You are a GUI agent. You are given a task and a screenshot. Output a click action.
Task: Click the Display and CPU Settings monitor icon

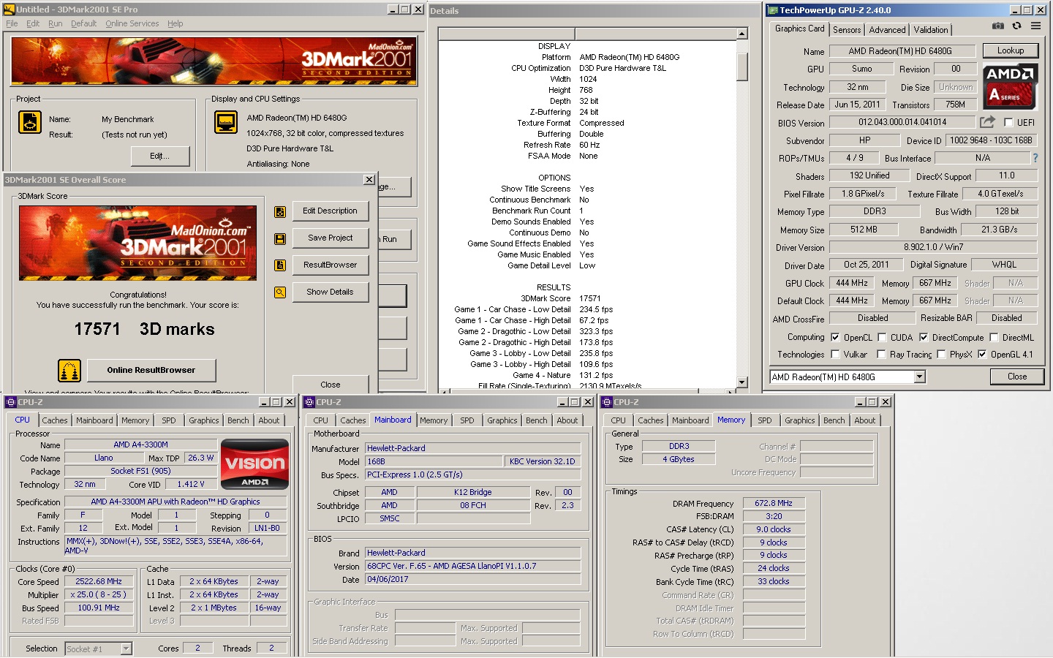pos(226,122)
